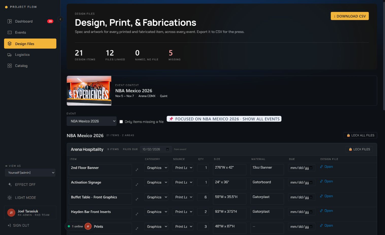Open category dropdown for Buffet Table Front Graphics
The height and width of the screenshot is (235, 385).
point(156,197)
